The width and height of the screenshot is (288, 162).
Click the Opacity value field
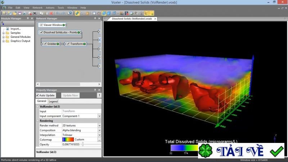click(x=72, y=144)
